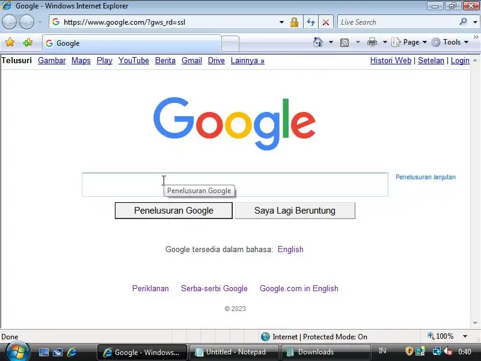Click the Back navigation button
Screen dimensions: 481x361
[9, 22]
